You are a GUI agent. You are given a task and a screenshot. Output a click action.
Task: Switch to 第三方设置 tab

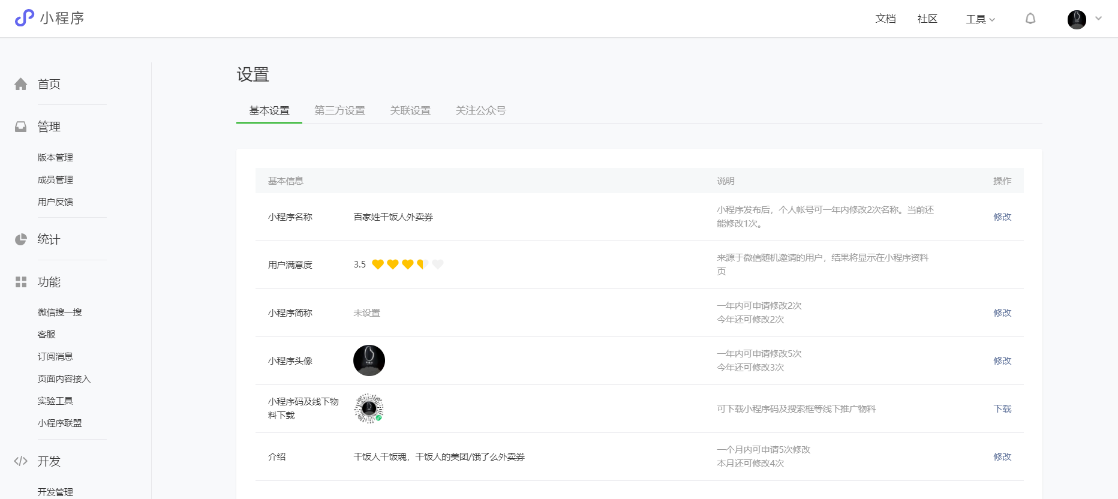(339, 110)
